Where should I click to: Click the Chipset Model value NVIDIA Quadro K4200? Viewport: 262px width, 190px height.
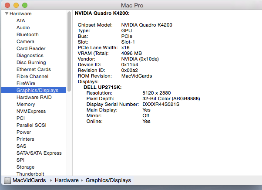147,25
